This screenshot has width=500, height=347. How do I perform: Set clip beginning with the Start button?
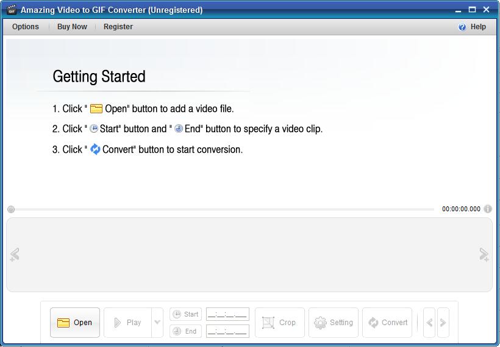coord(185,314)
